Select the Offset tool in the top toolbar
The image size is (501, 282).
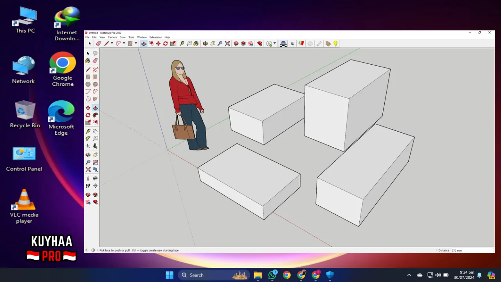[x=151, y=43]
